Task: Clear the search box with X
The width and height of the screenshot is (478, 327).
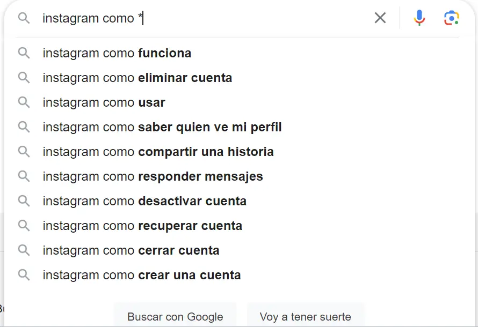Action: click(380, 18)
